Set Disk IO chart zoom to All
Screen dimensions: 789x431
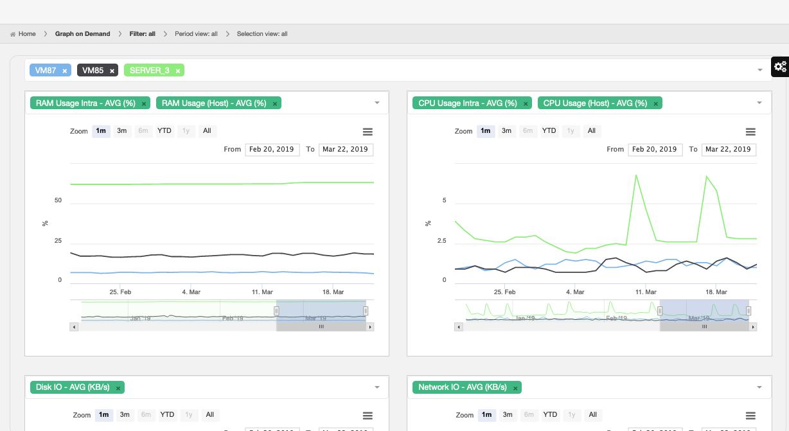coord(209,415)
